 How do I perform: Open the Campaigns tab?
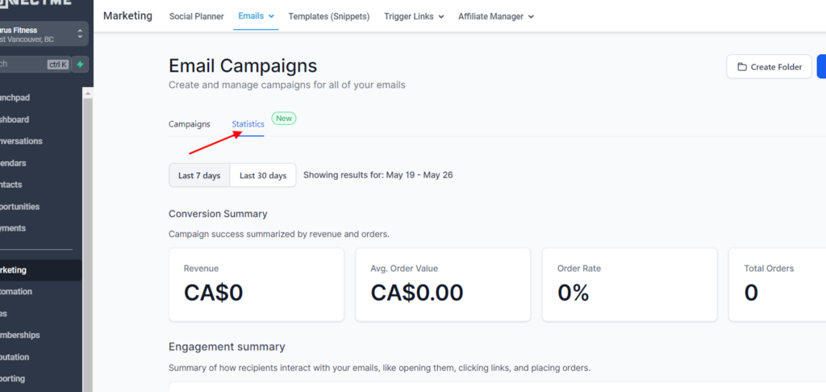(189, 124)
